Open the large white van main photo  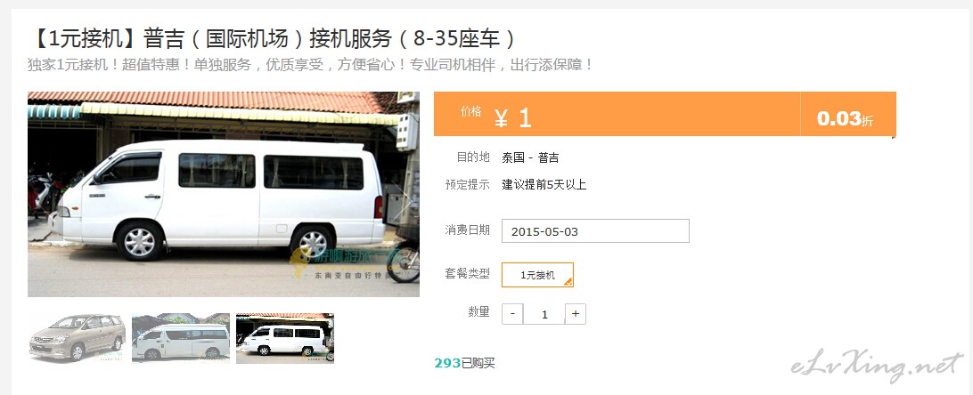coord(224,195)
